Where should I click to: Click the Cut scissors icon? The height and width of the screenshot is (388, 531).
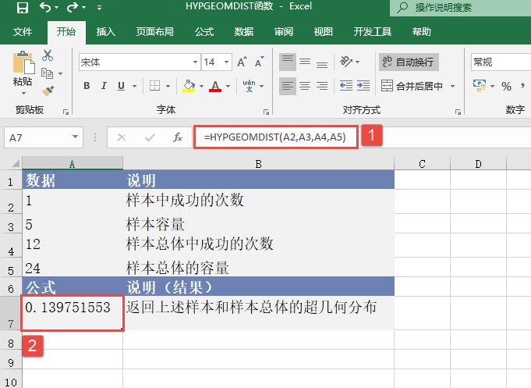tap(48, 55)
